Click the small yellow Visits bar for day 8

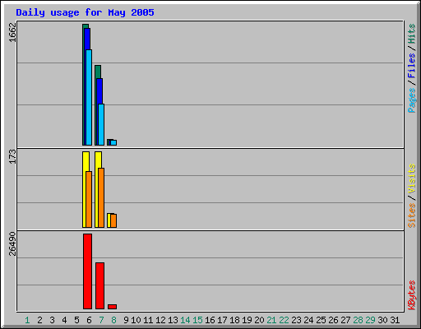(109, 220)
